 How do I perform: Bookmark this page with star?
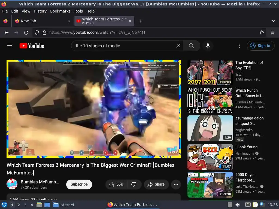[x=262, y=33]
